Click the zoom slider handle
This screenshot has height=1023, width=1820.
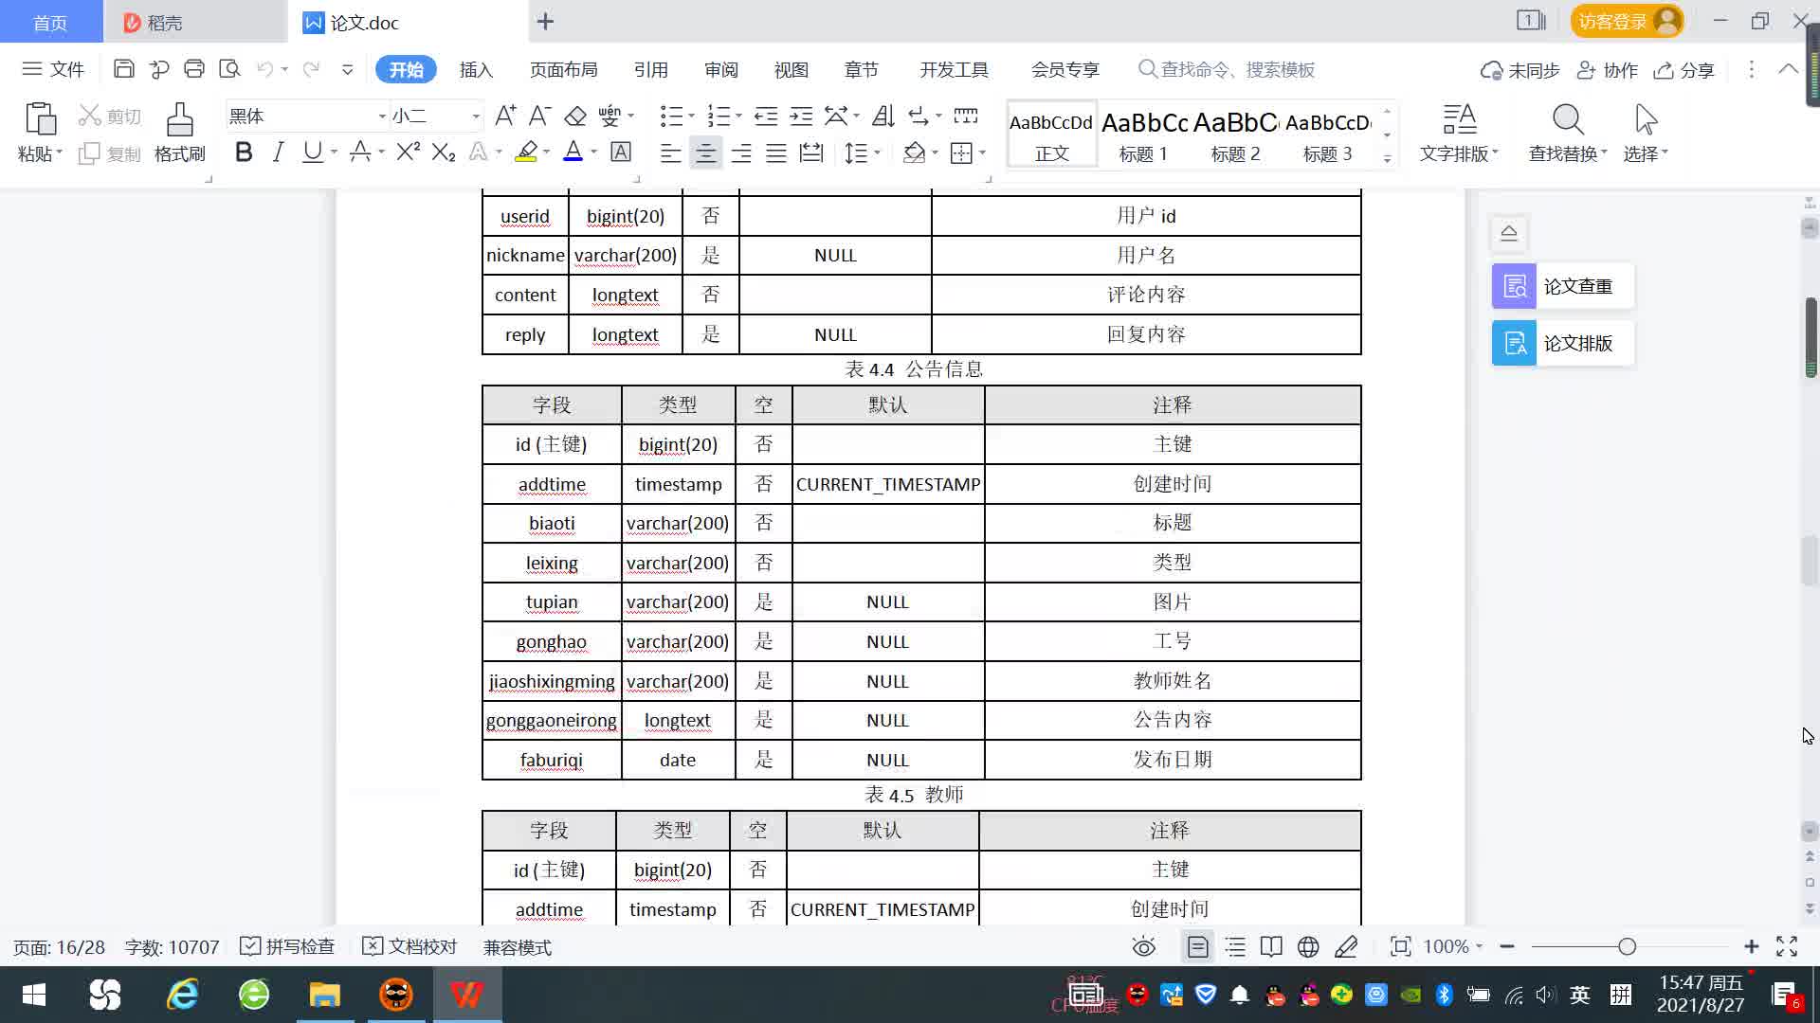(1627, 946)
